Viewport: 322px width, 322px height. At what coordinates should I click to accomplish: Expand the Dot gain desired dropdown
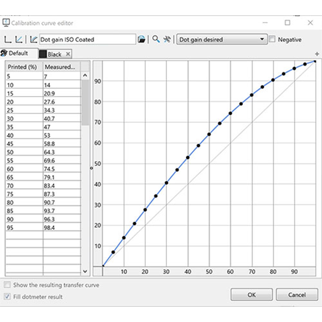click(x=222, y=39)
